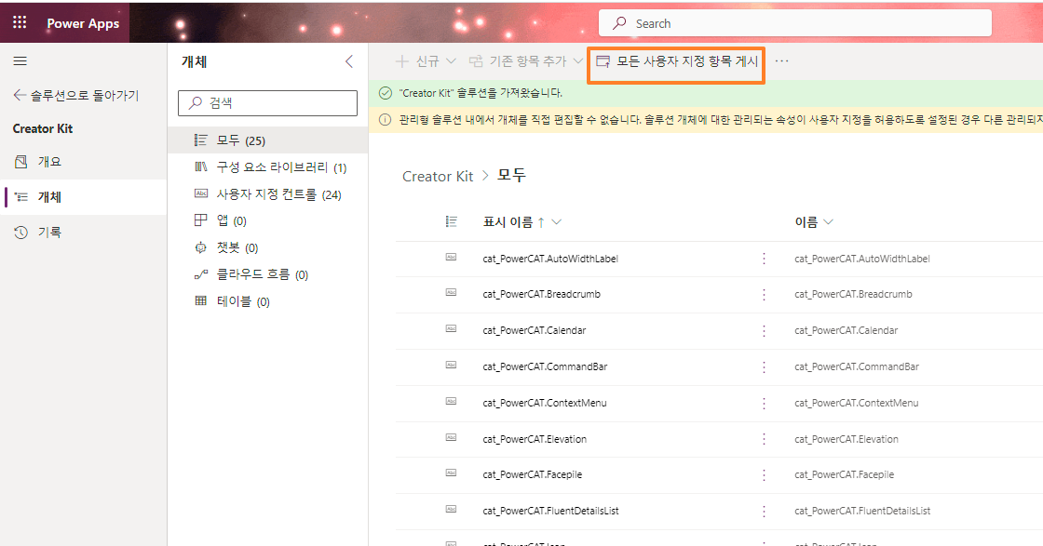Open cat_PowerCAT.Facepile display name
This screenshot has width=1043, height=546.
[x=532, y=474]
